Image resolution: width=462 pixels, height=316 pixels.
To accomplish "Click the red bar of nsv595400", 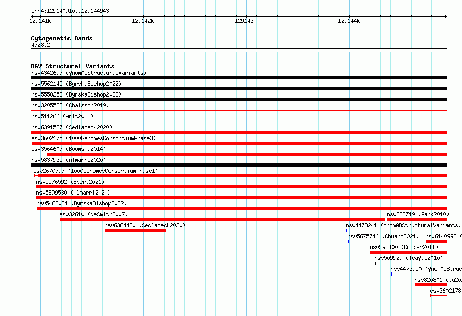I will (x=409, y=252).
